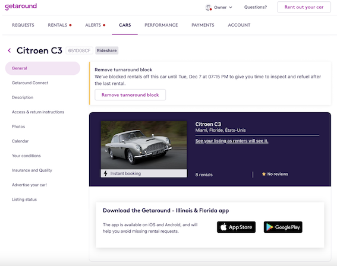Screen dimensions: 337x266
Task: Go back using the purple chevron arrow
Action: 10,50
